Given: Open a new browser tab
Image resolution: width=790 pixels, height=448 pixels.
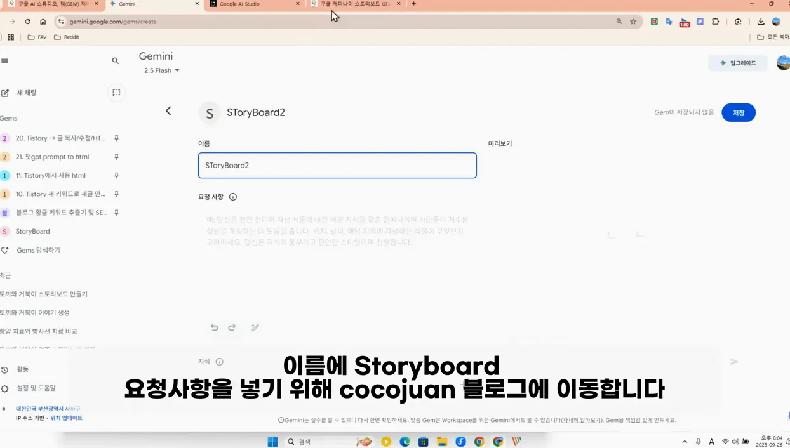Looking at the screenshot, I should (x=413, y=4).
